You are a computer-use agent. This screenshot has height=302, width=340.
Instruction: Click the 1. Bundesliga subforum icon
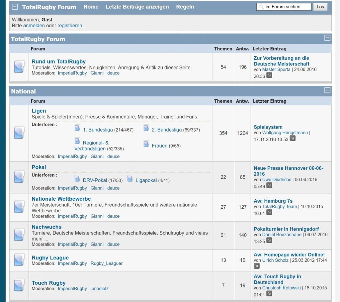click(77, 128)
